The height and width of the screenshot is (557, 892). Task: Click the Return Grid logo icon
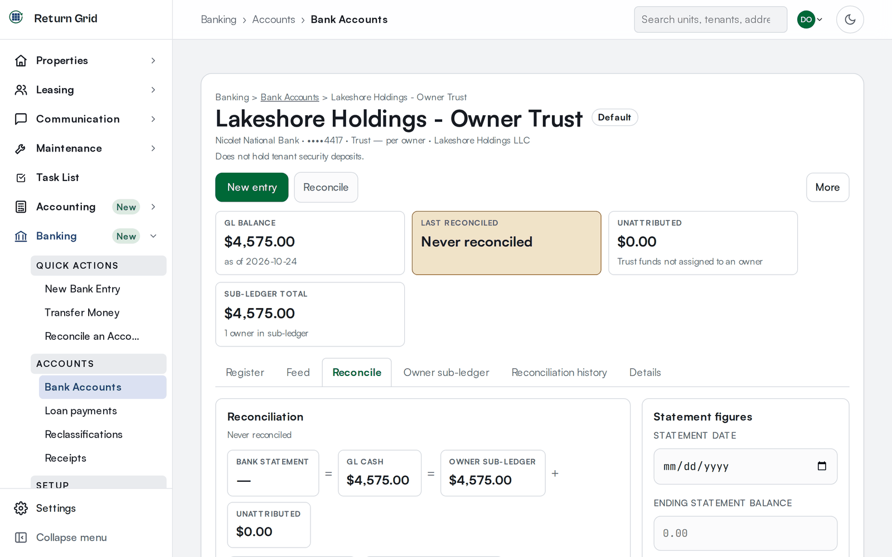click(x=16, y=17)
